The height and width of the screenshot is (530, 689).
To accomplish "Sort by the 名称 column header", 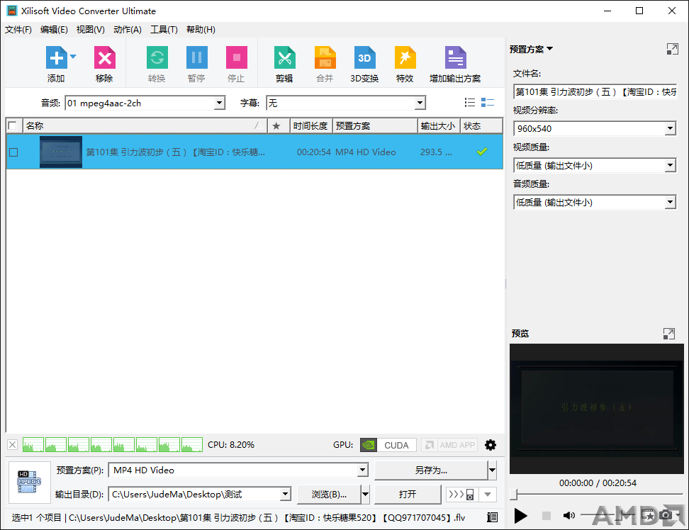I will (x=145, y=126).
